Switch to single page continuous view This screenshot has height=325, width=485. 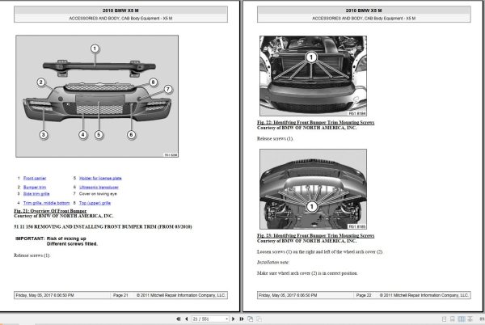(452, 319)
